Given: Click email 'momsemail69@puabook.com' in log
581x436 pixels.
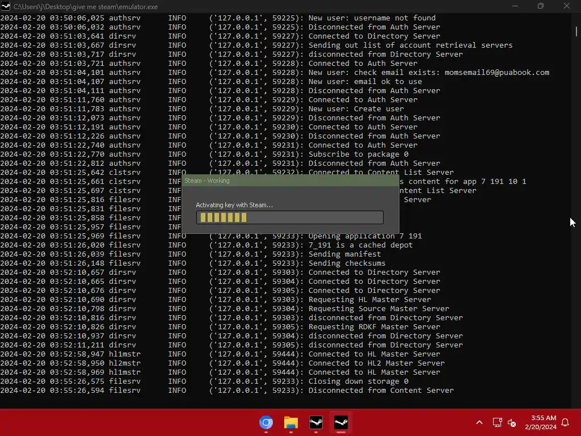Looking at the screenshot, I should (x=497, y=73).
